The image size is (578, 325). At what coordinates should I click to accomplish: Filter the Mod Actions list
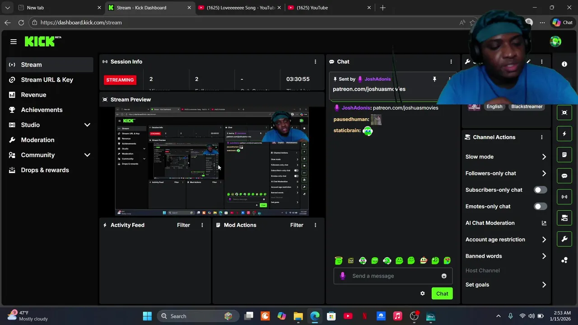click(297, 225)
